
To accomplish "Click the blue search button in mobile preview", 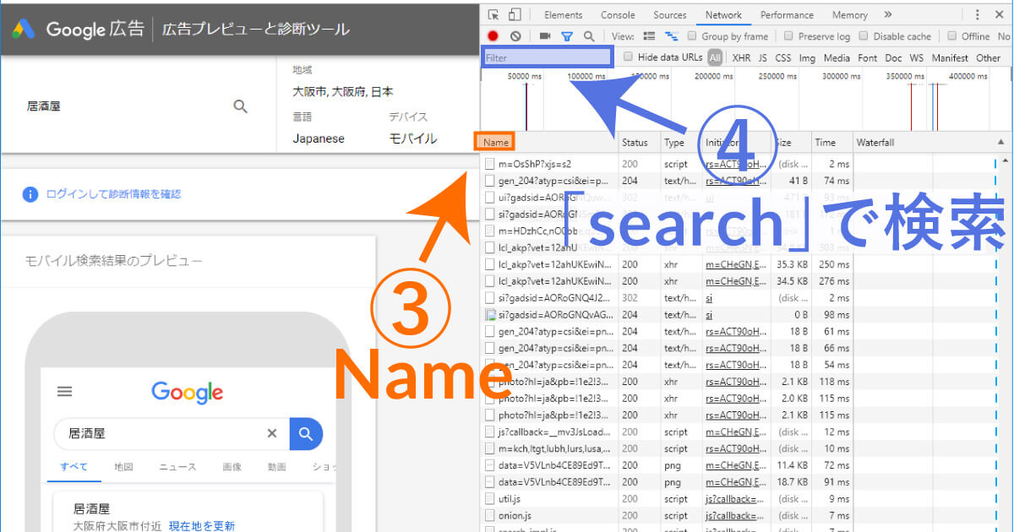I will [x=306, y=433].
